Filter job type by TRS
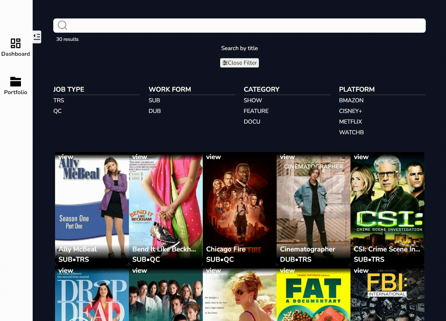The width and height of the screenshot is (446, 321). [x=59, y=100]
